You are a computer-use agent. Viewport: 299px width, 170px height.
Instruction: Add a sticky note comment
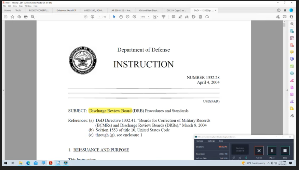coord(173,17)
